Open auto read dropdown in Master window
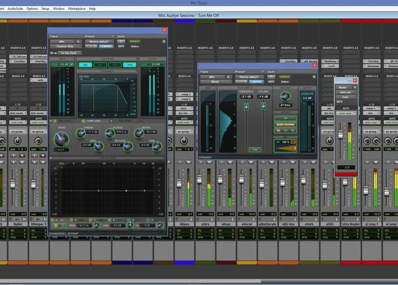This screenshot has height=285, width=398. [346, 113]
